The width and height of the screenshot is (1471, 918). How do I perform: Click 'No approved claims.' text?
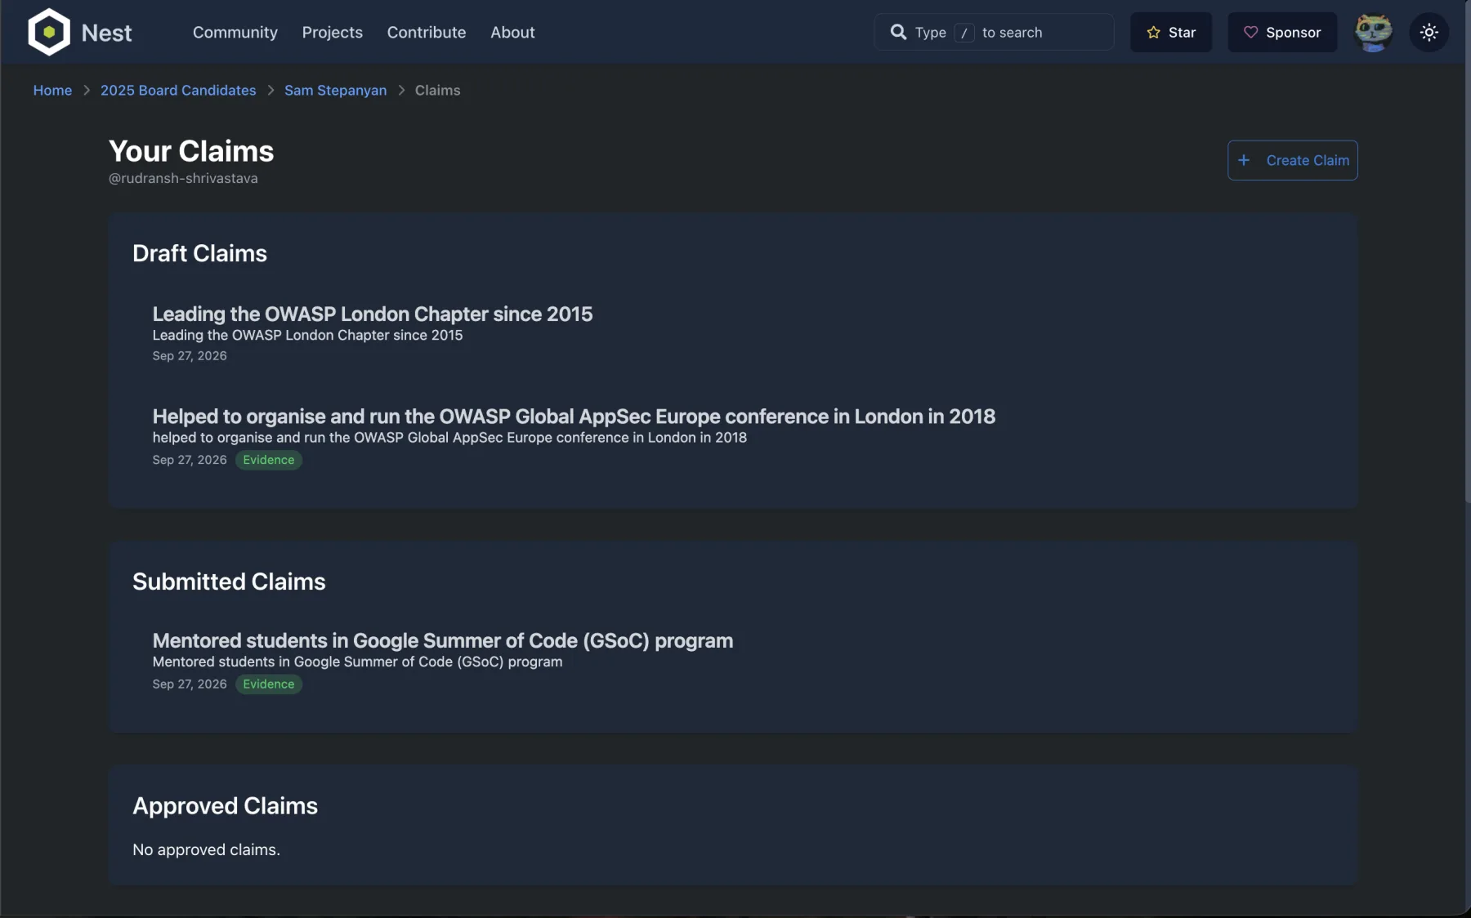(206, 849)
